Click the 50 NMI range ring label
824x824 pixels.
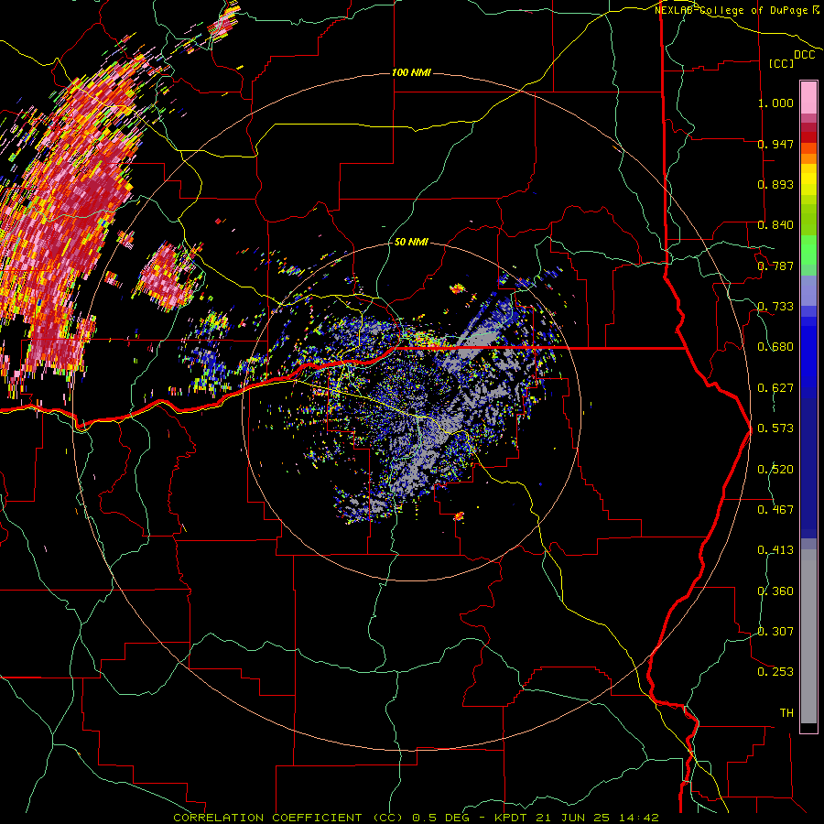click(x=411, y=242)
